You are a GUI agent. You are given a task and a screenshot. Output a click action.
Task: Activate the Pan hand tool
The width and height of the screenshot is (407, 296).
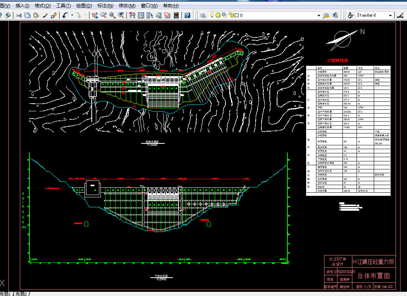point(95,16)
